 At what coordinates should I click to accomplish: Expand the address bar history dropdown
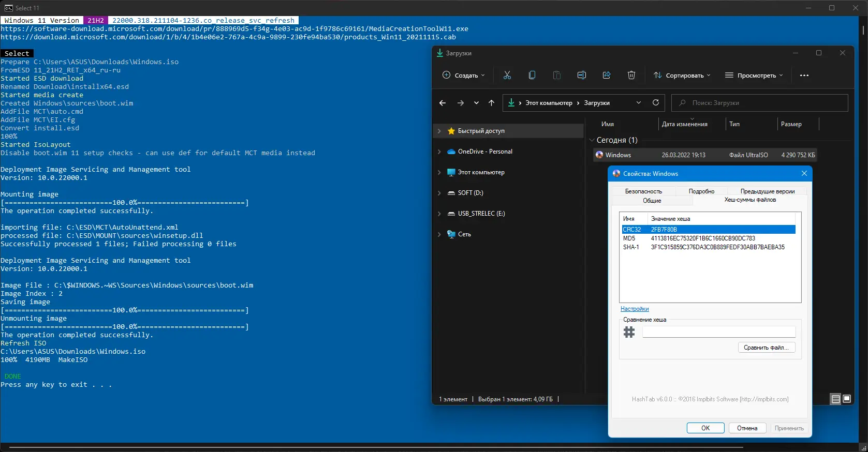pos(639,102)
